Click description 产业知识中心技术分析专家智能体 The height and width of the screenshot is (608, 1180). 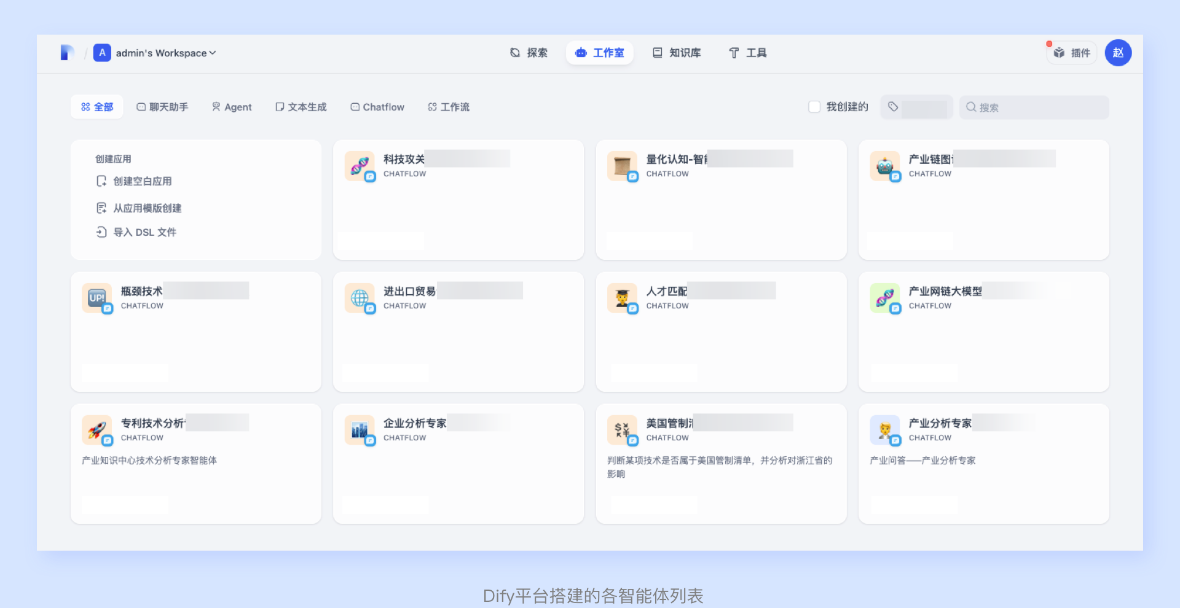[149, 461]
